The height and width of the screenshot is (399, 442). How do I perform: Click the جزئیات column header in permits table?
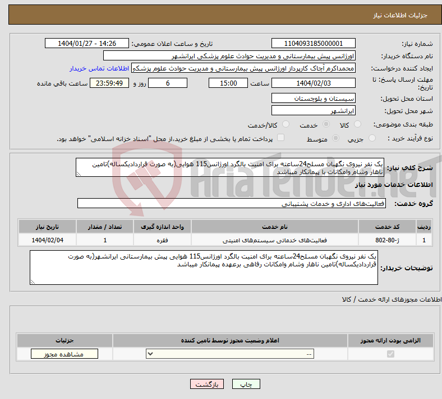[65, 340]
